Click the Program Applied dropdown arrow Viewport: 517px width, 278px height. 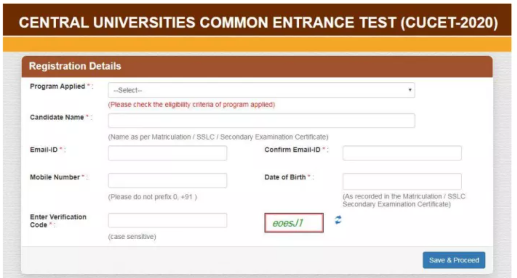point(410,90)
